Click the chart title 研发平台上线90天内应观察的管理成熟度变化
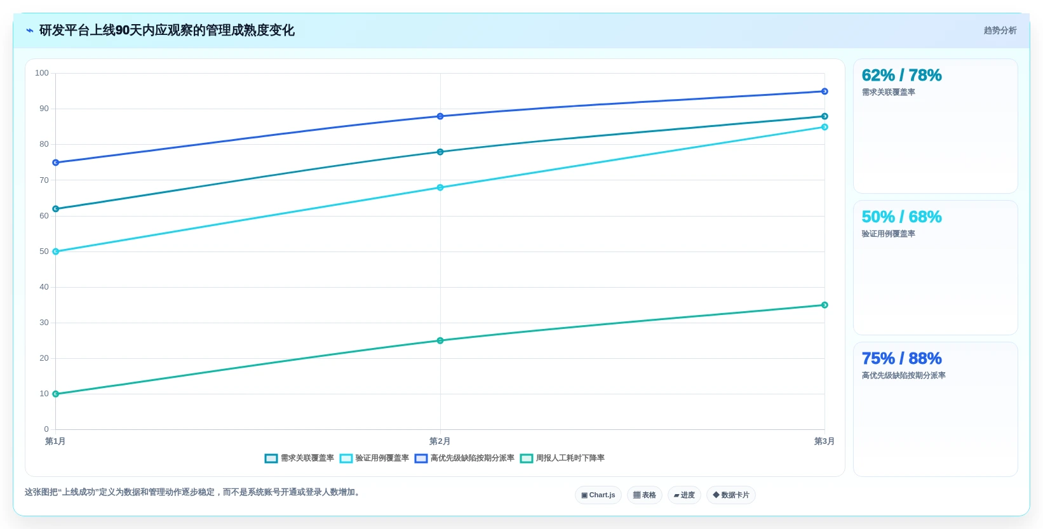Image resolution: width=1043 pixels, height=529 pixels. (x=167, y=30)
